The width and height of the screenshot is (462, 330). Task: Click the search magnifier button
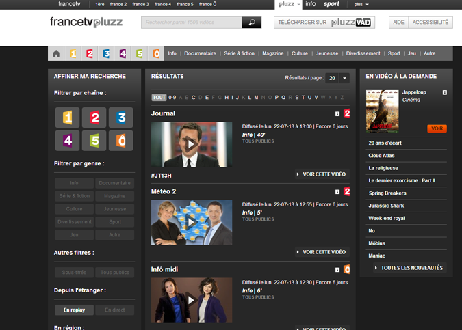[252, 23]
